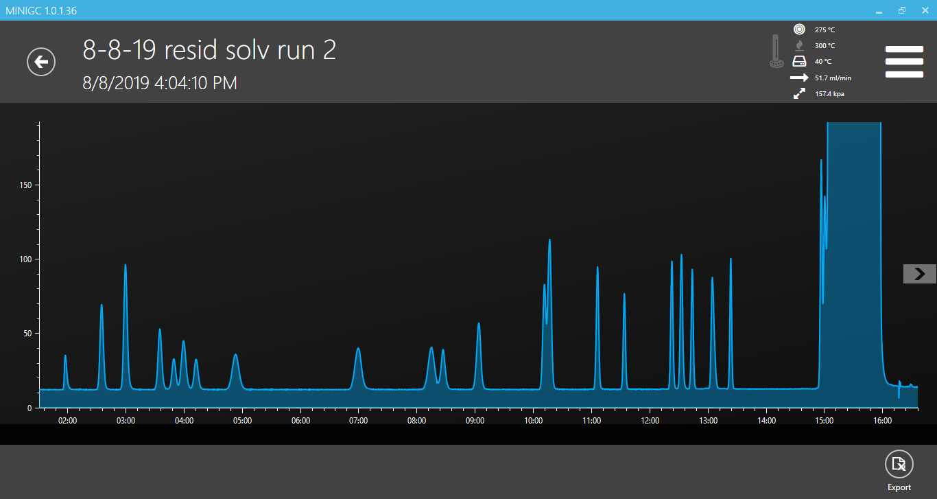Click the 15:00 time axis marker

click(824, 421)
